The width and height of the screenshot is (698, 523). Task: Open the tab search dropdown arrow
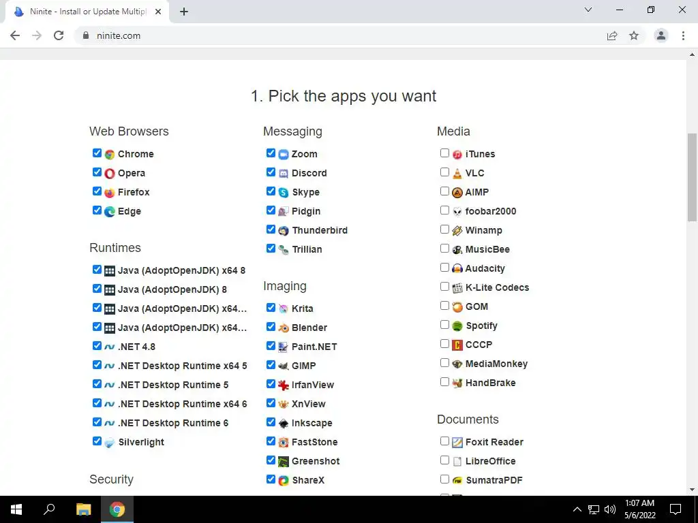coord(588,10)
